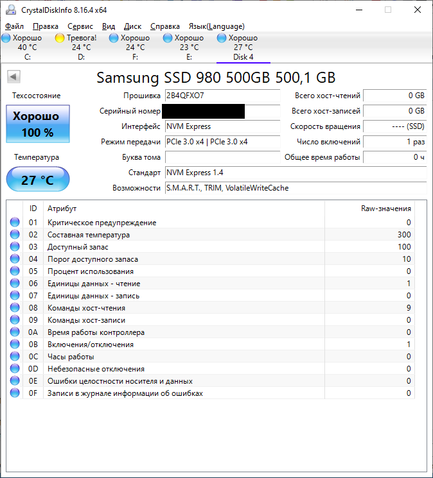Screen dimensions: 433x478
Task: Click status orb for attribute 0C row
Action: [15, 356]
